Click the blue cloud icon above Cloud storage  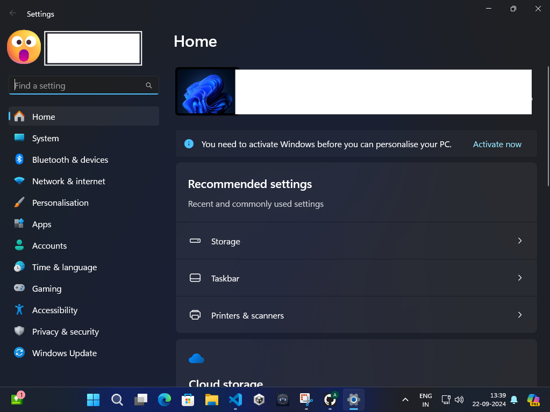tap(196, 358)
